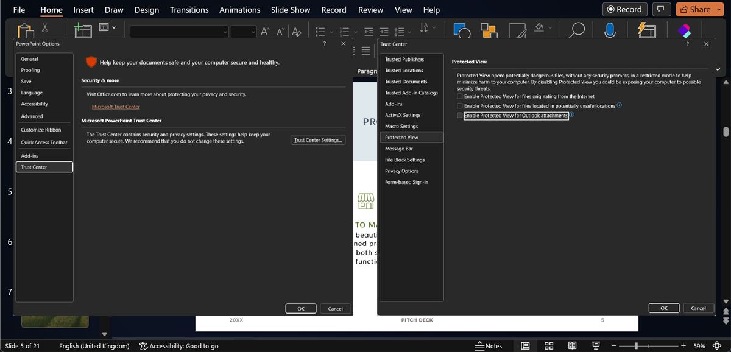Select Macro Settings in Trust Center
Image resolution: width=731 pixels, height=352 pixels.
[x=401, y=127]
